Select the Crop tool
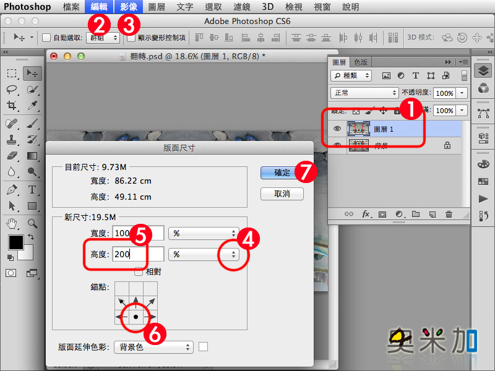The width and height of the screenshot is (495, 371). point(12,105)
